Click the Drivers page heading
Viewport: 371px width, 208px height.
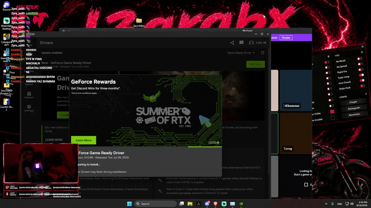coord(46,43)
